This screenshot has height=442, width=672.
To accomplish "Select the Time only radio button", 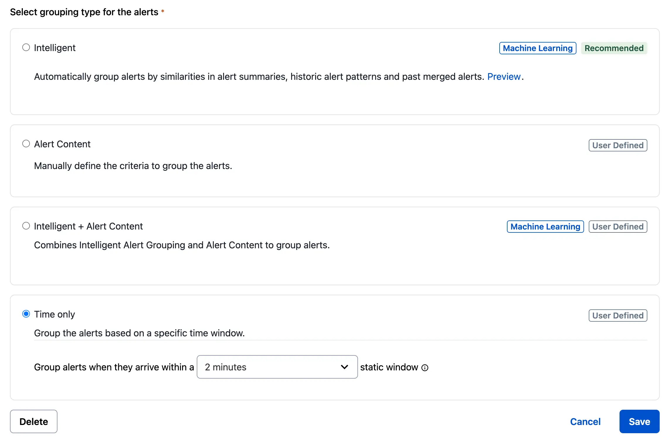I will tap(26, 314).
